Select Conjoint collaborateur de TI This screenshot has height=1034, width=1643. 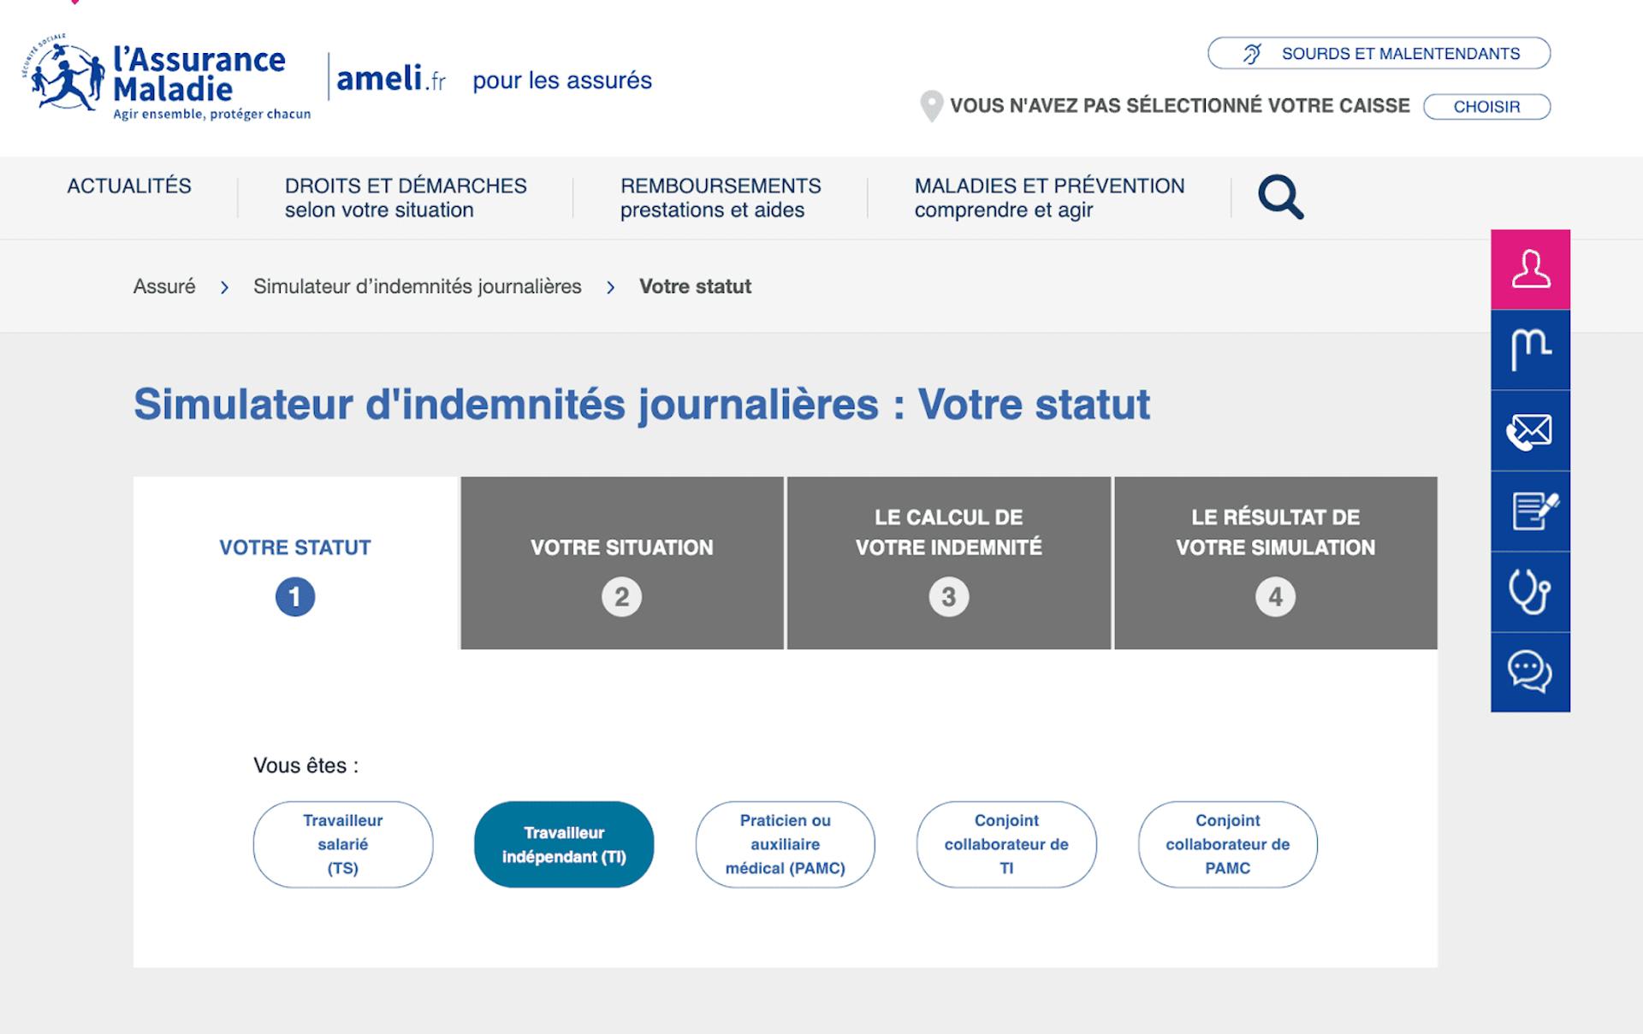pyautogui.click(x=1005, y=844)
